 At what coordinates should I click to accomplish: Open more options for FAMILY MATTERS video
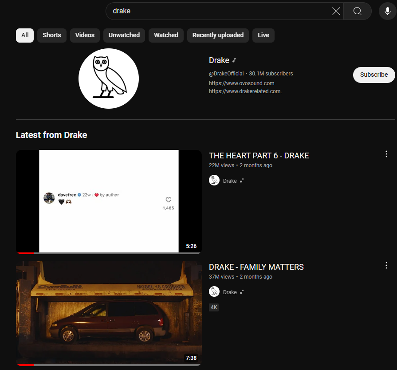[386, 265]
